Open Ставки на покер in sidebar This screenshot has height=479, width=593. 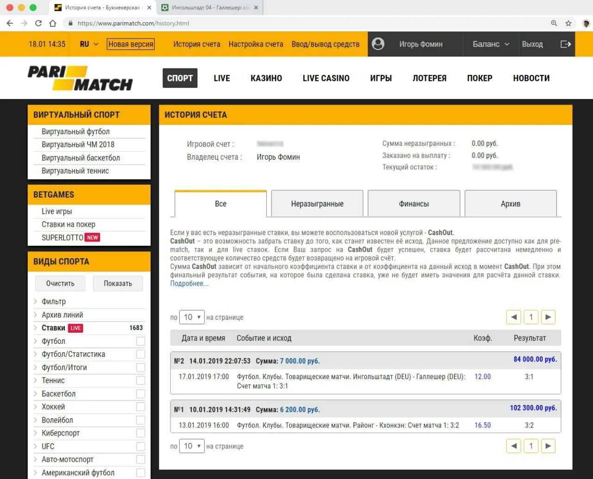click(69, 224)
